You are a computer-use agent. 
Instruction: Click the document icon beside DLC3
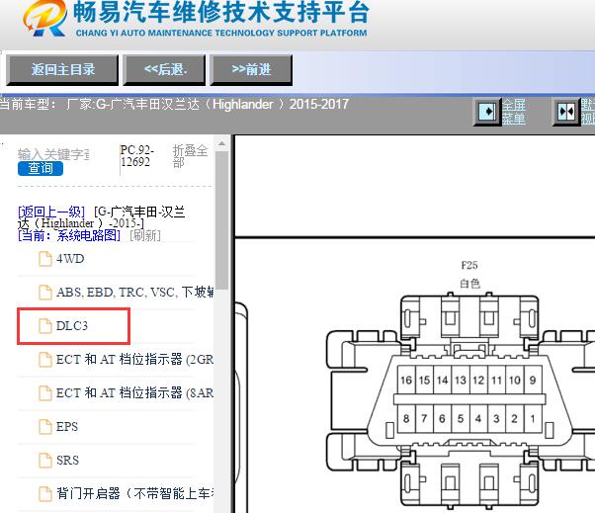click(x=45, y=326)
